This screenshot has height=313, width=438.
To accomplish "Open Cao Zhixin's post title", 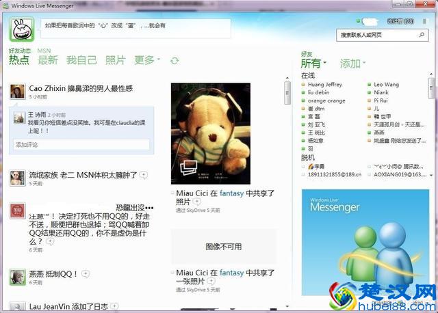I will [81, 88].
